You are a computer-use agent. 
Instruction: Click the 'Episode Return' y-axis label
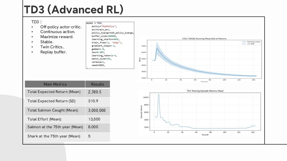coord(141,112)
